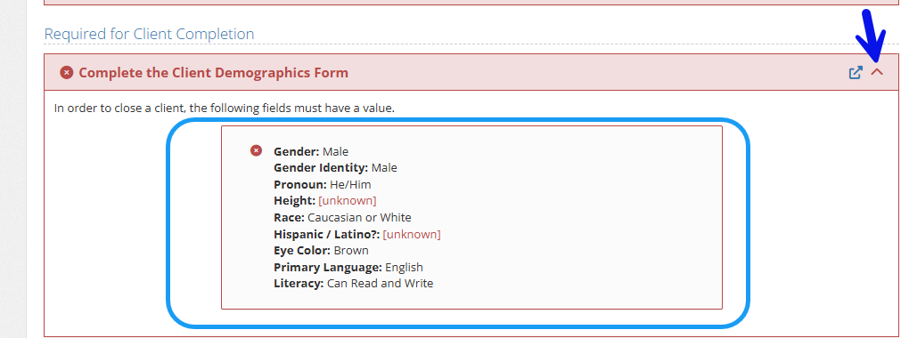Click the Race value Caucasian or White
The width and height of the screenshot is (909, 338).
[359, 218]
